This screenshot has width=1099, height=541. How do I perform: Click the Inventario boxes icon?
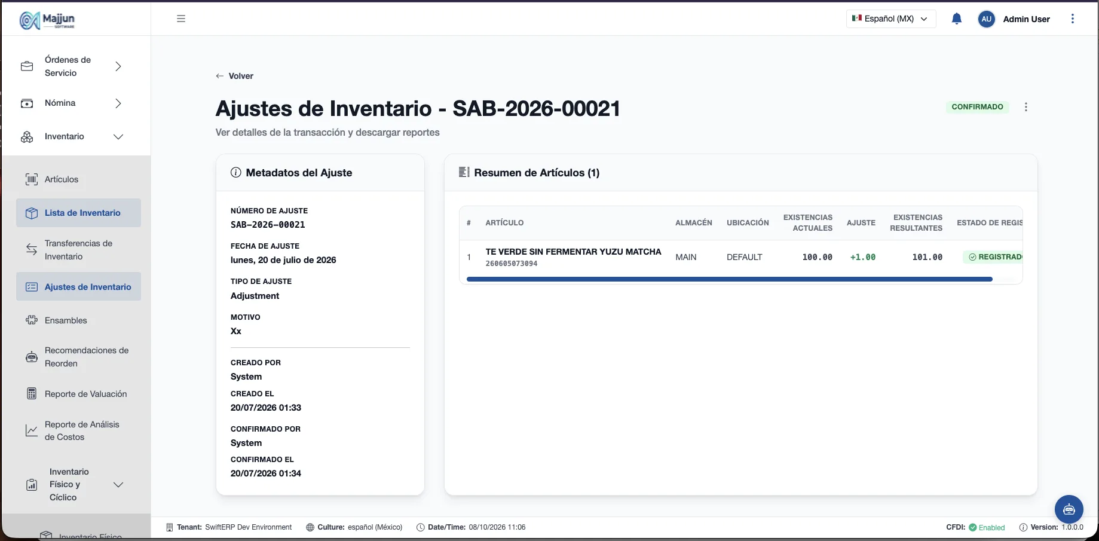[27, 137]
